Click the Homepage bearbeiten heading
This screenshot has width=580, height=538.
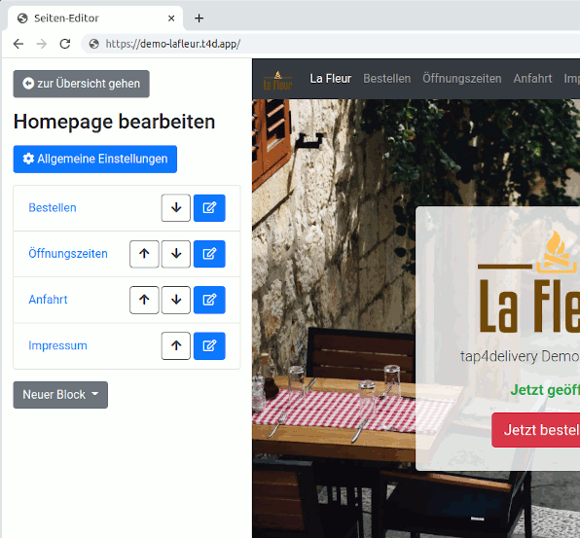tap(114, 122)
